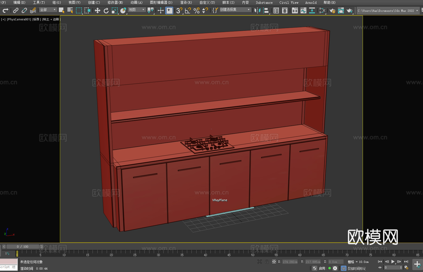The image size is (423, 272).
Task: Toggle 3D Snaps
Action: pyautogui.click(x=179, y=10)
